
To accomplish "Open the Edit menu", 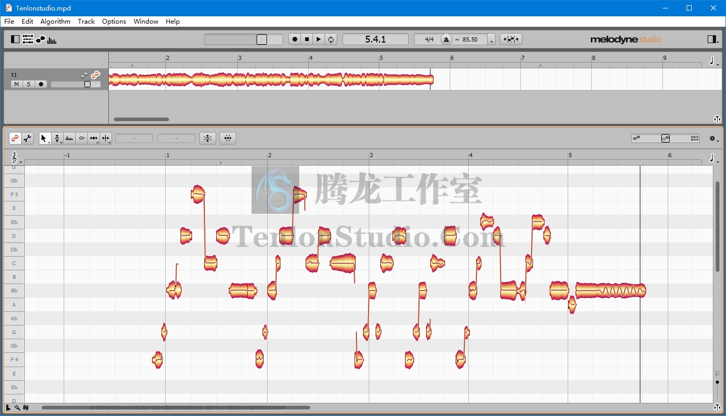I will (x=27, y=22).
